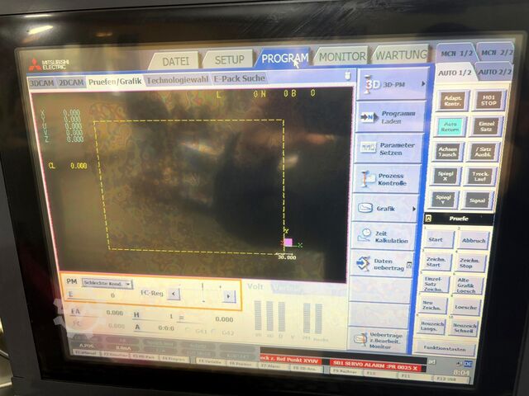Image resolution: width=529 pixels, height=396 pixels.
Task: Switch to the Technologiewahl sub-tab
Action: coord(178,80)
